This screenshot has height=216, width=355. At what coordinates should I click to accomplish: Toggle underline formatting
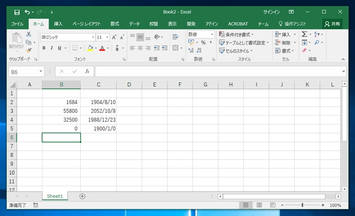(59, 48)
